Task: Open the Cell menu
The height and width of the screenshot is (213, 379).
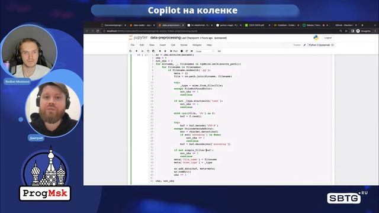Action: (x=173, y=45)
